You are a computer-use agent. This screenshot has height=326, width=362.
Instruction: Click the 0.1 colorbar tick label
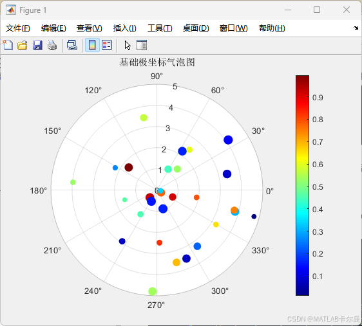point(318,276)
